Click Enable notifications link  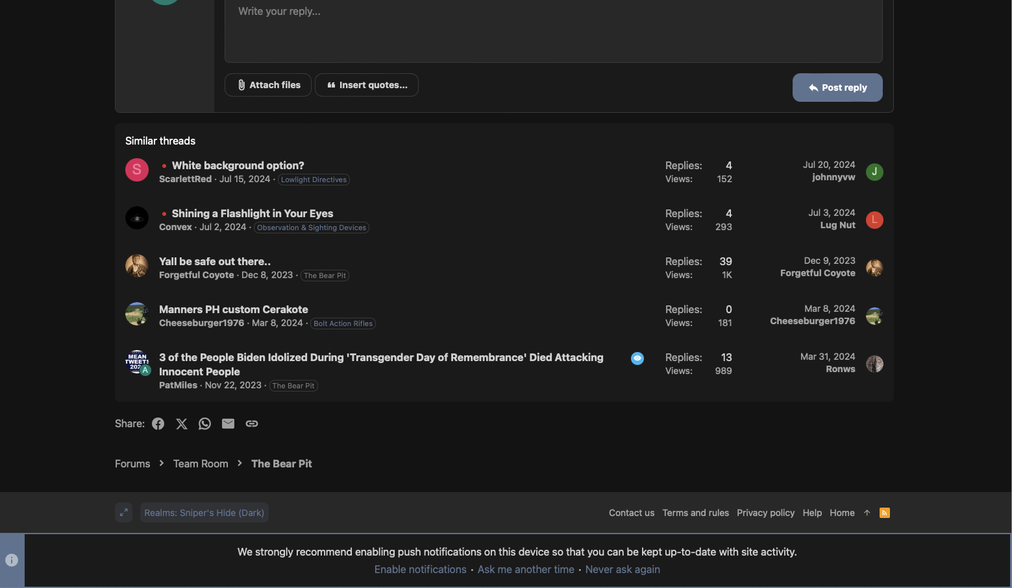point(420,570)
